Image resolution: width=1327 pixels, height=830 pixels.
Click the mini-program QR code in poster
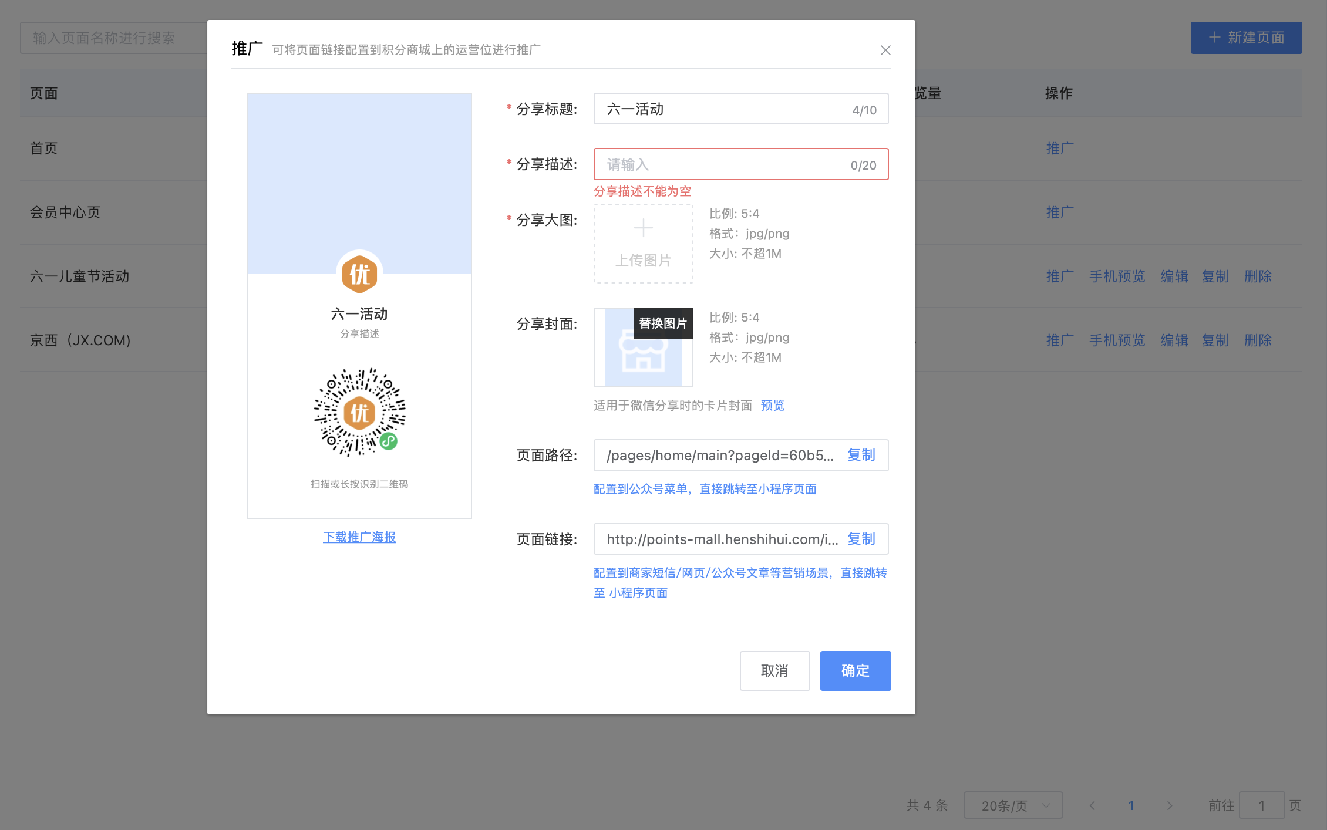359,413
